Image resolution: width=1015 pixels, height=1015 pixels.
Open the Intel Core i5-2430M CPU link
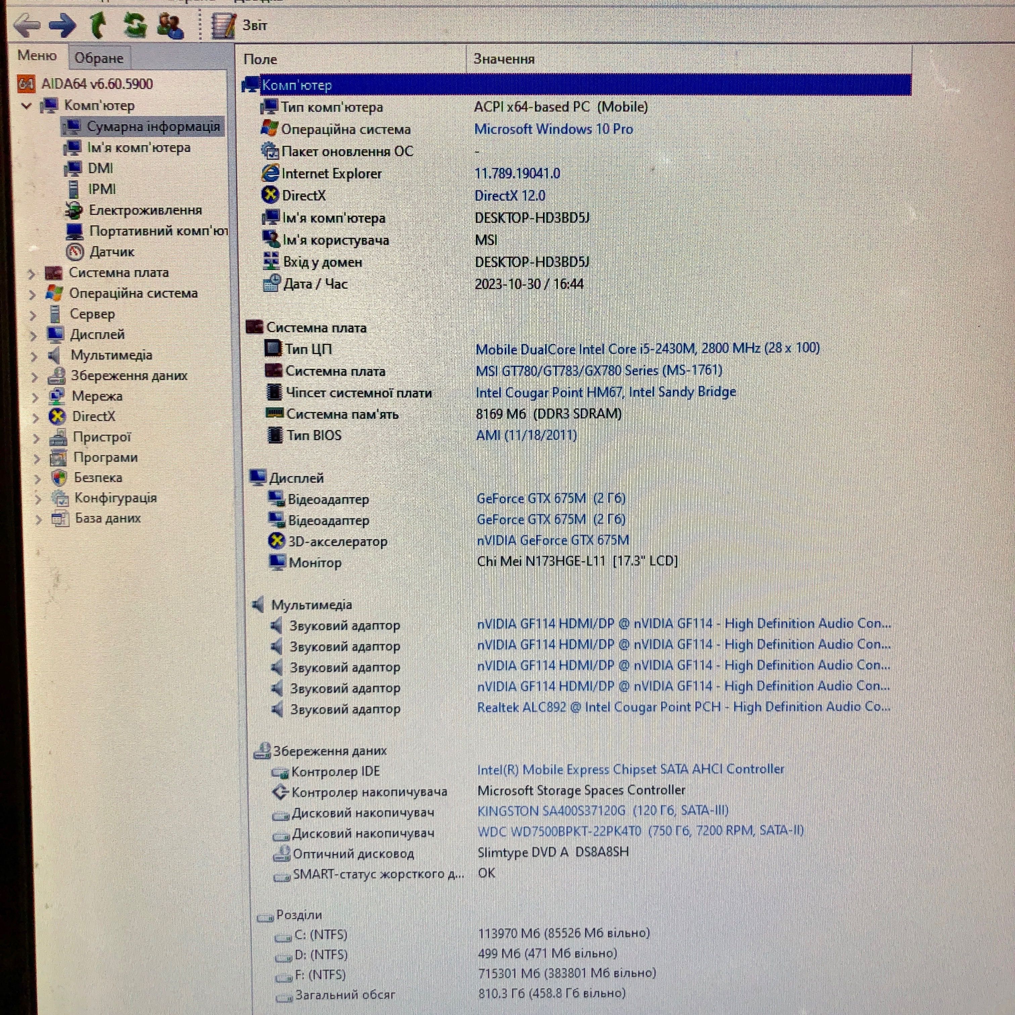pos(648,348)
